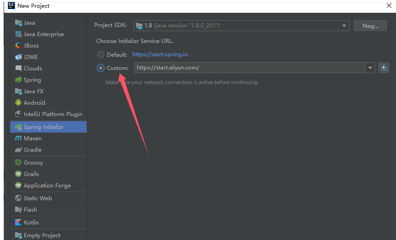Image resolution: width=396 pixels, height=240 pixels.
Task: Select the Clouds list label
Action: pos(33,69)
